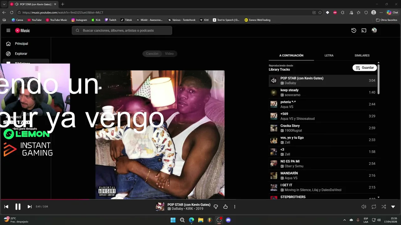Play I GET IT in the queue
Image resolution: width=401 pixels, height=225 pixels.
[323, 187]
